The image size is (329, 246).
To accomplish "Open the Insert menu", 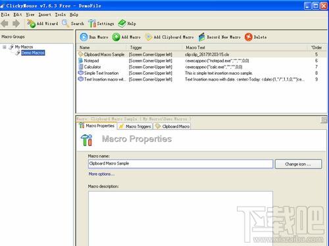I will pos(45,14).
